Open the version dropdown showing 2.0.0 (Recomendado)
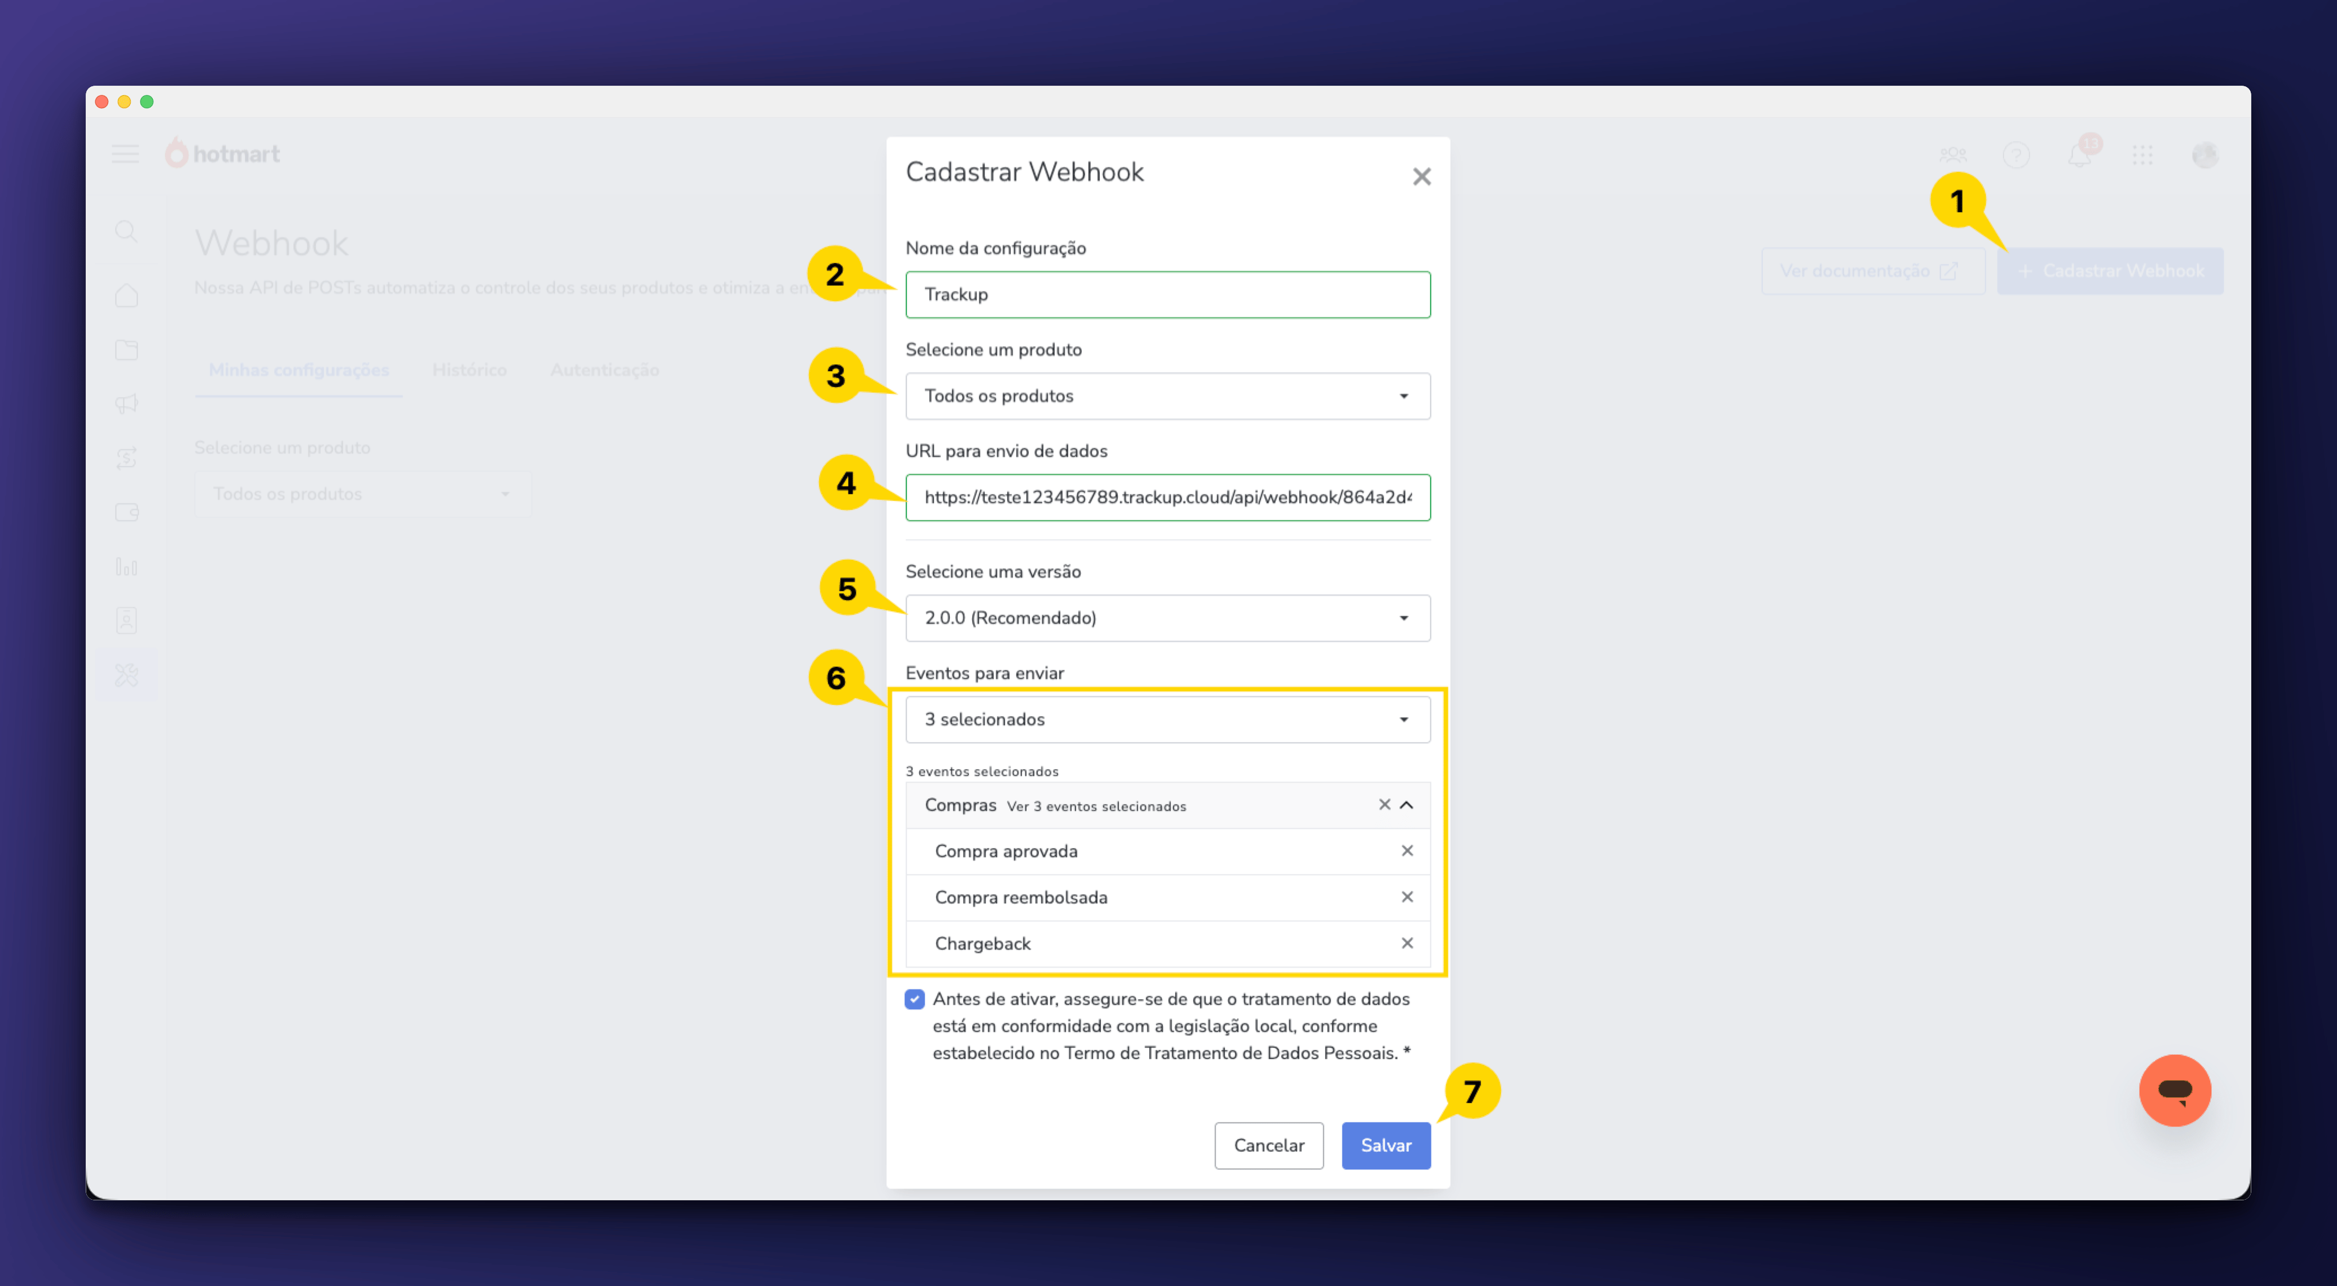This screenshot has width=2337, height=1286. pos(1168,617)
